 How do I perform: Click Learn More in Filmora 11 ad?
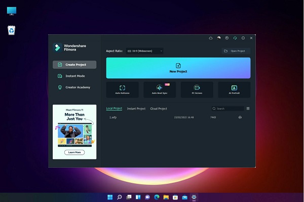coord(74,153)
